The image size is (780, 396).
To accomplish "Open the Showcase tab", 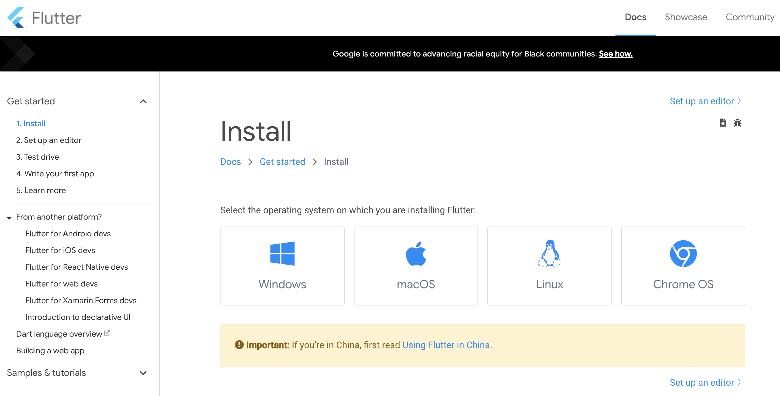I will click(686, 17).
